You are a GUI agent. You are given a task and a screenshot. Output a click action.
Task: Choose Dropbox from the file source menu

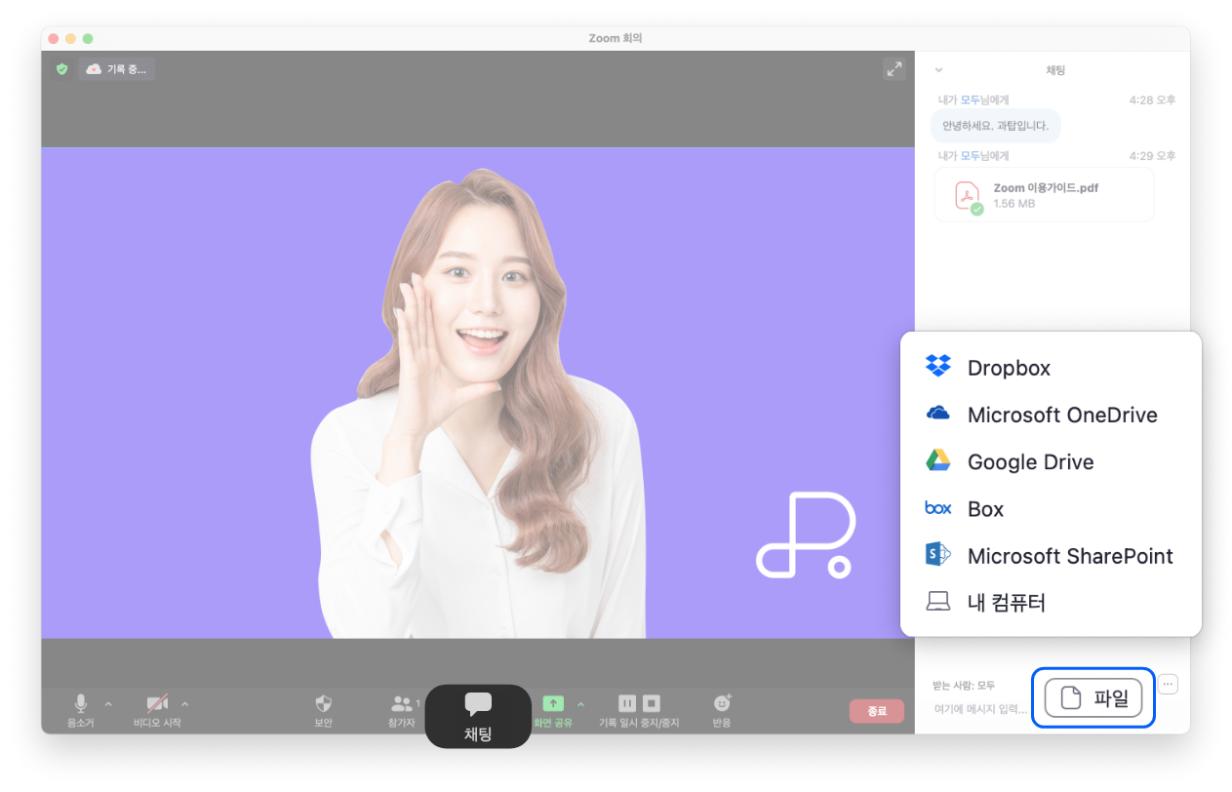(1008, 368)
